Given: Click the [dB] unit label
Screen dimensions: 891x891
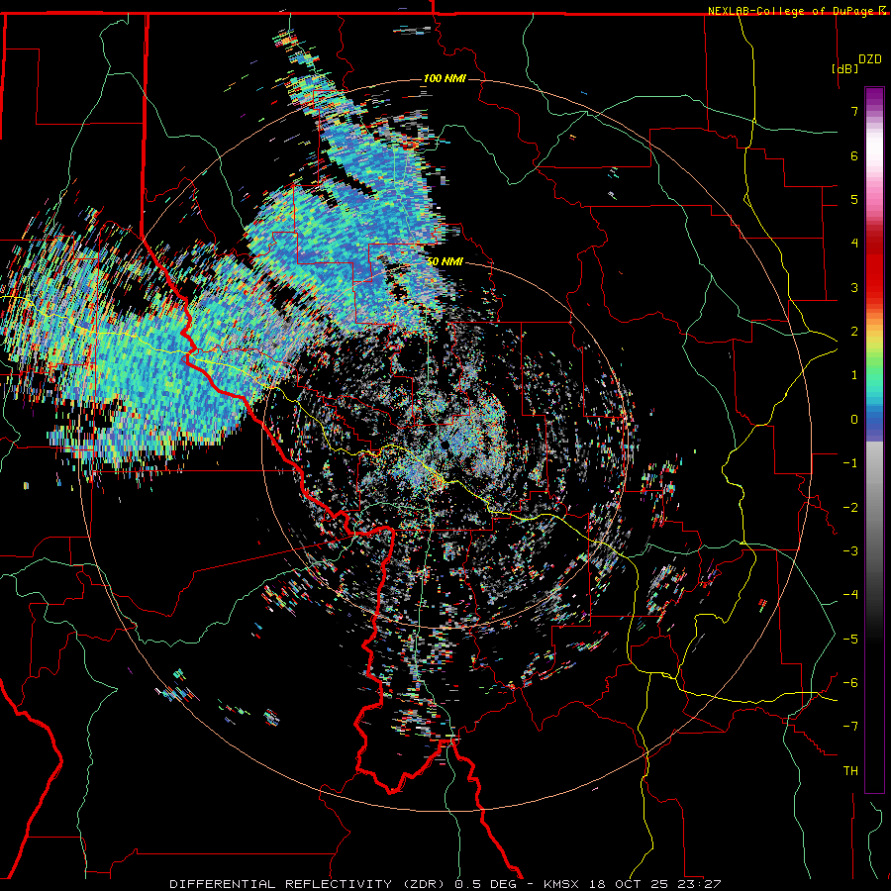Looking at the screenshot, I should 845,68.
